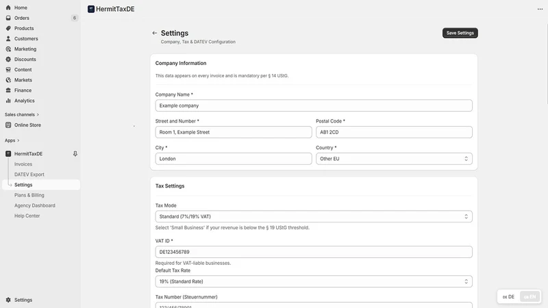Open Plans & Billing page
The width and height of the screenshot is (548, 308).
tap(29, 195)
